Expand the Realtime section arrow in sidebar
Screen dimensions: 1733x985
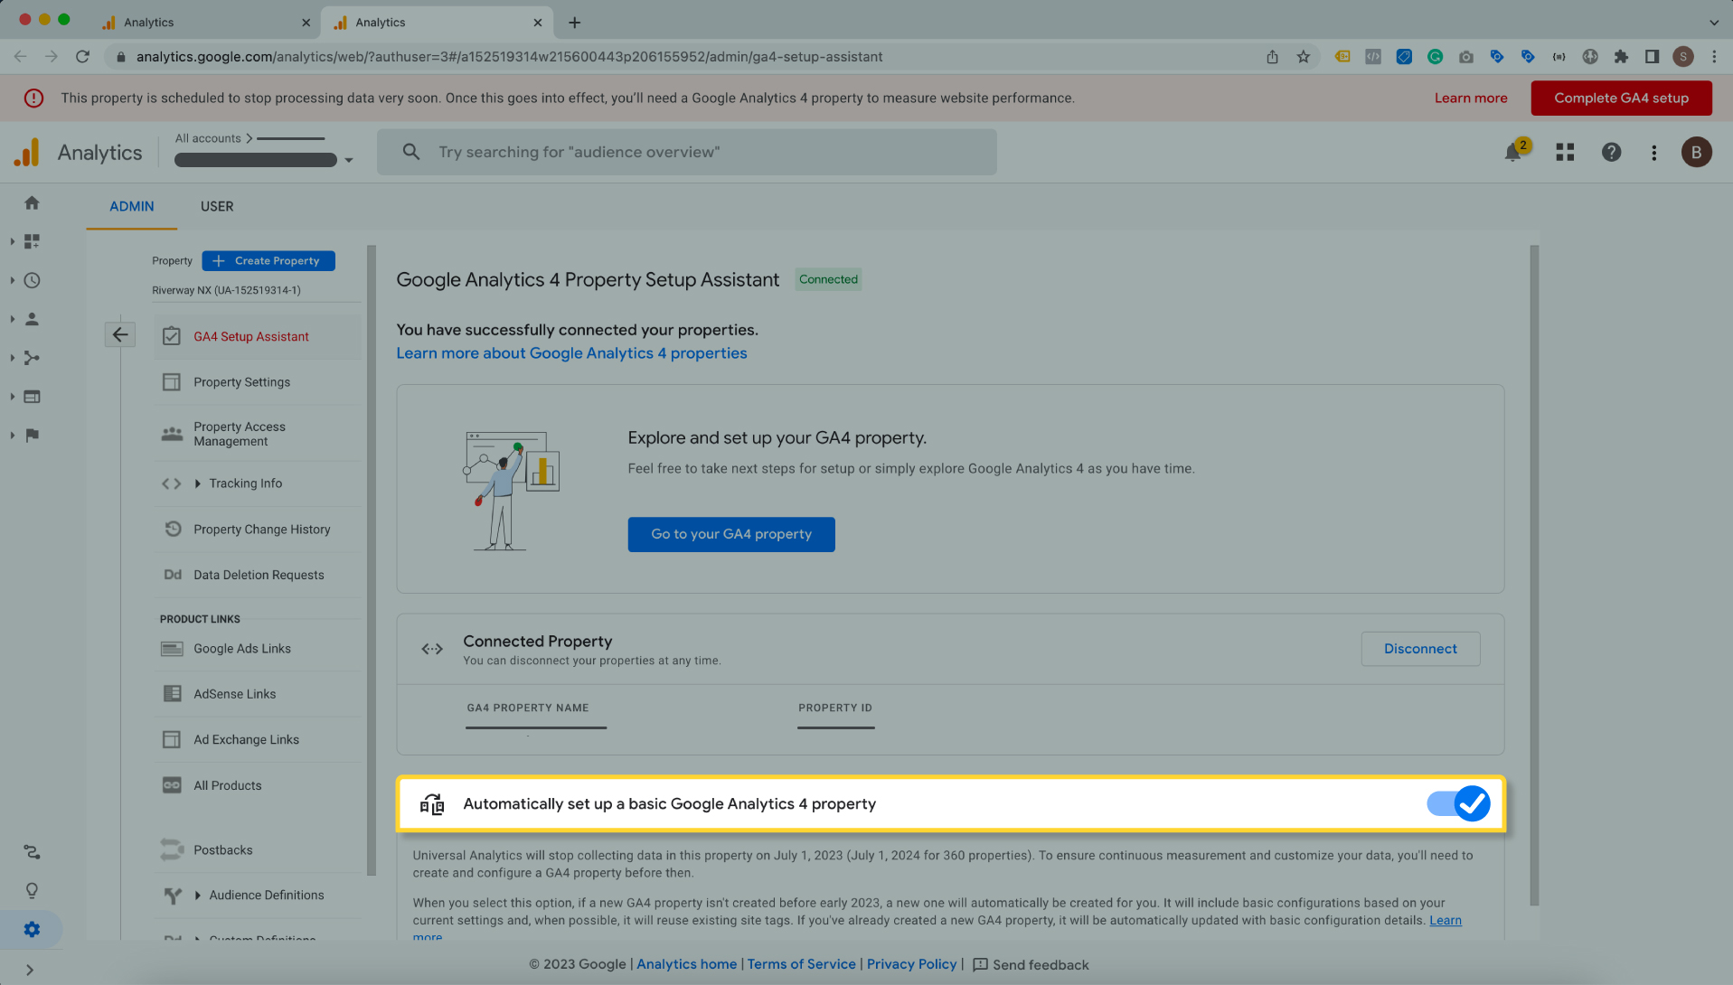pos(12,280)
